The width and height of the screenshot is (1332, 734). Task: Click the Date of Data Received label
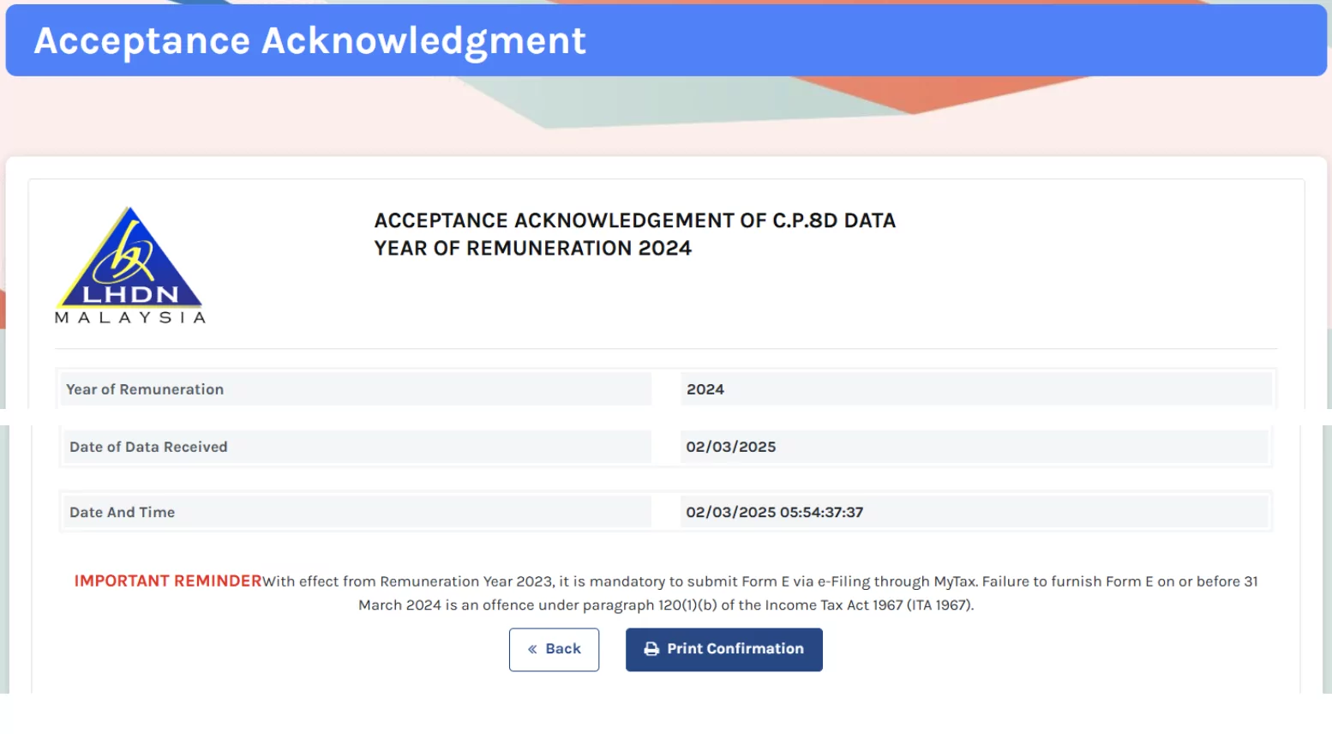[148, 447]
